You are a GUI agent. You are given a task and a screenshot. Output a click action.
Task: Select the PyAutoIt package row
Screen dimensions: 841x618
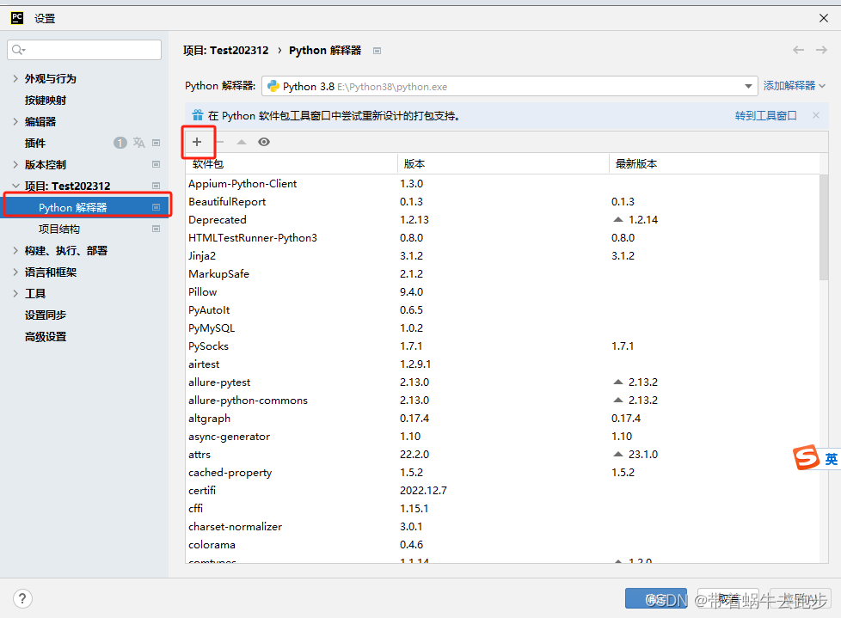click(502, 309)
